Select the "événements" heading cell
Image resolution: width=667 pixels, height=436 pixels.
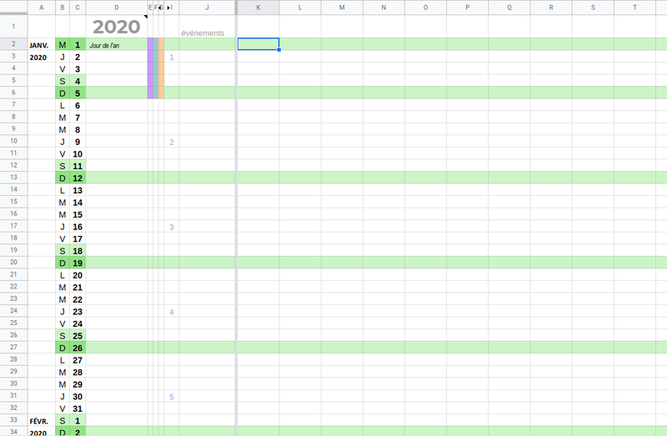(206, 33)
